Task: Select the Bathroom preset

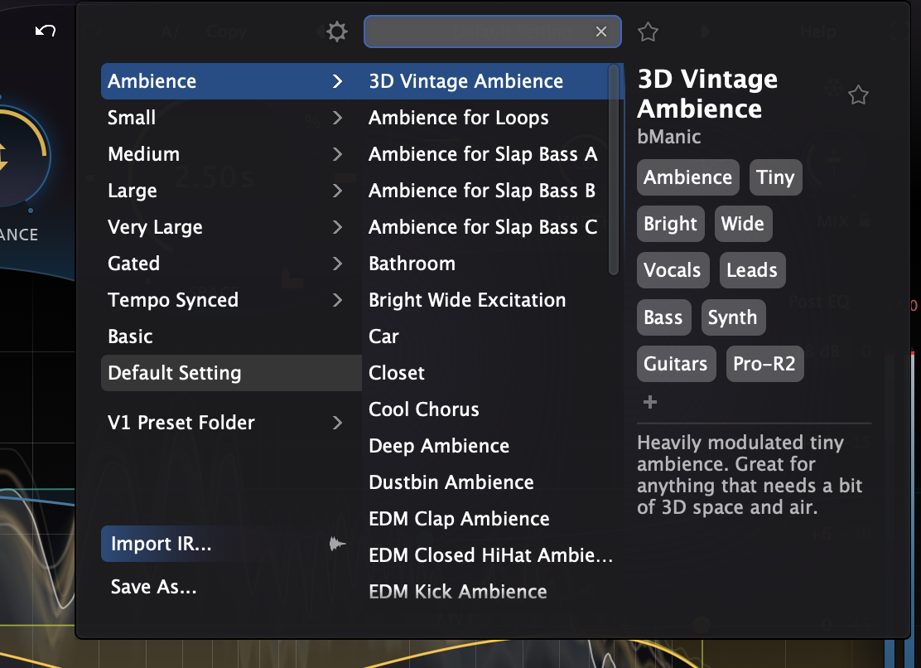Action: [x=412, y=264]
